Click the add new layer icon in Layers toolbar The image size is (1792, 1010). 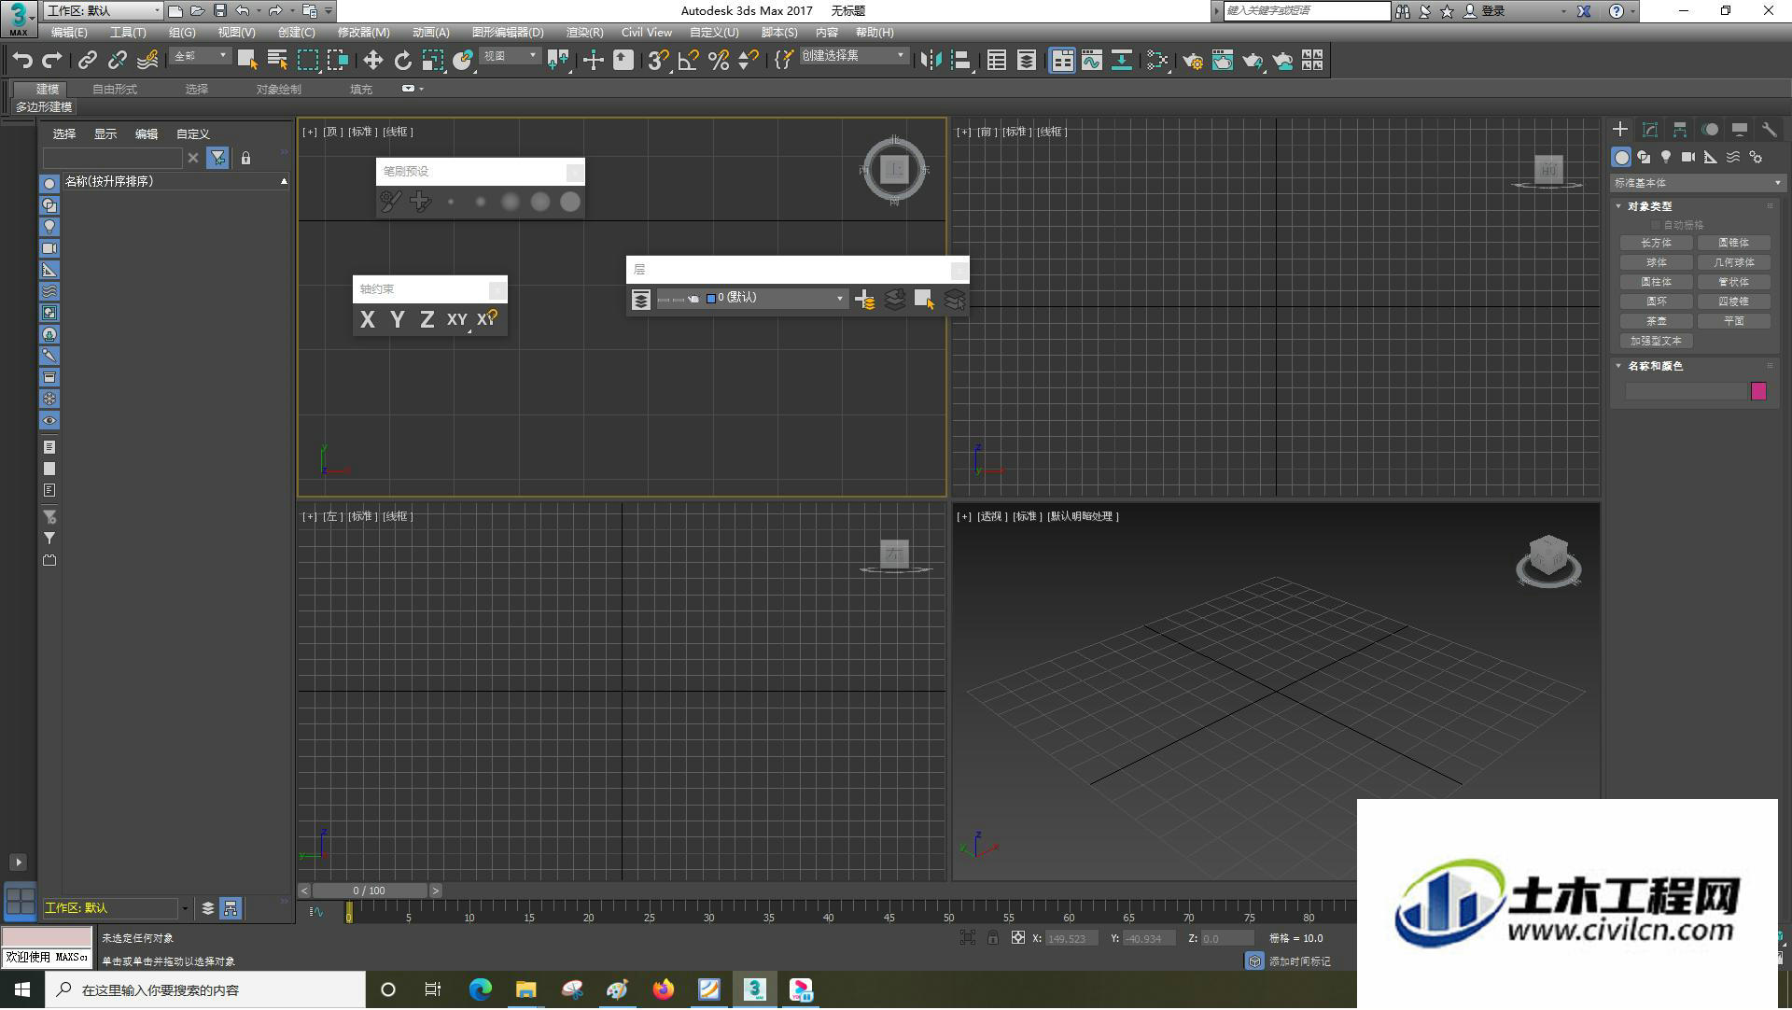click(x=865, y=300)
